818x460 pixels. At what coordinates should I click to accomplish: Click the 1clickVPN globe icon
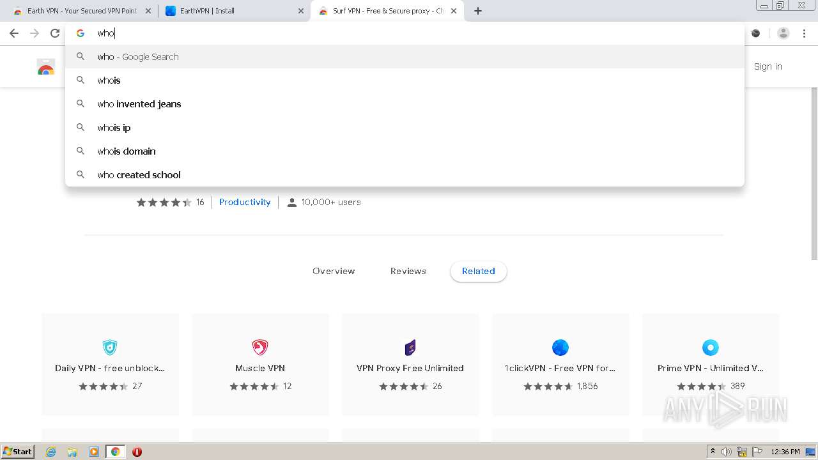tap(560, 348)
